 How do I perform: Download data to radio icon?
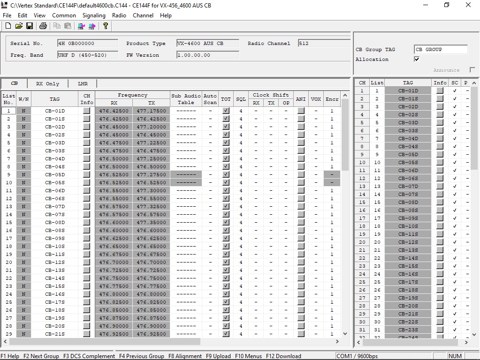(x=92, y=26)
